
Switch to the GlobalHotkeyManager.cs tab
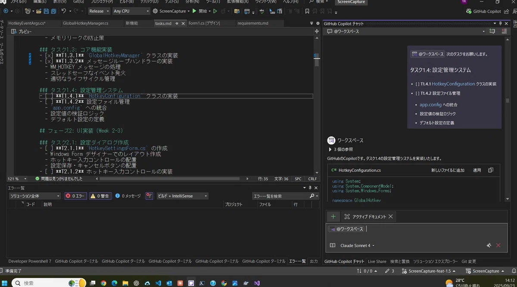[85, 23]
